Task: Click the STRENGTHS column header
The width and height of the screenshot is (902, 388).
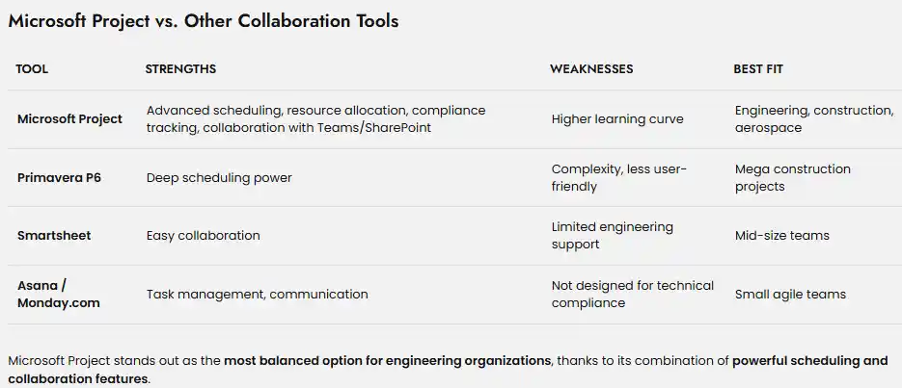Action: point(180,69)
